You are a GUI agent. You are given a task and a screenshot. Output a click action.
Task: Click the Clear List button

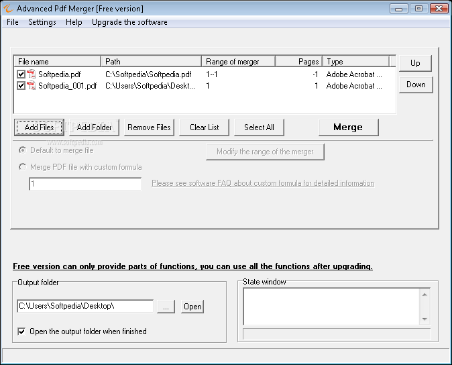click(204, 127)
